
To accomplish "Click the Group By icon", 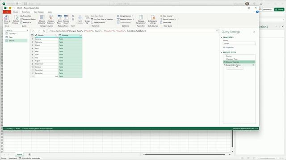I will (x=87, y=18).
